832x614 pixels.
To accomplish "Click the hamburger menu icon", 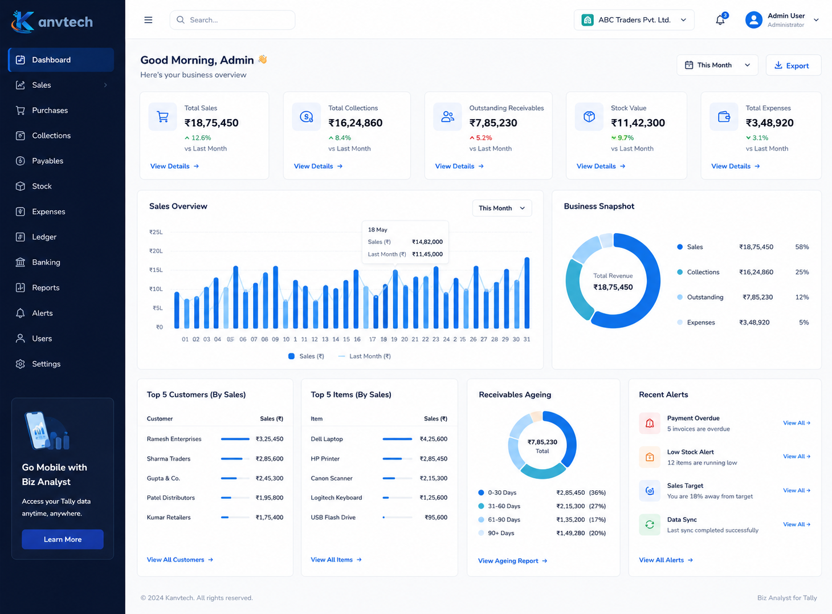I will (x=148, y=20).
